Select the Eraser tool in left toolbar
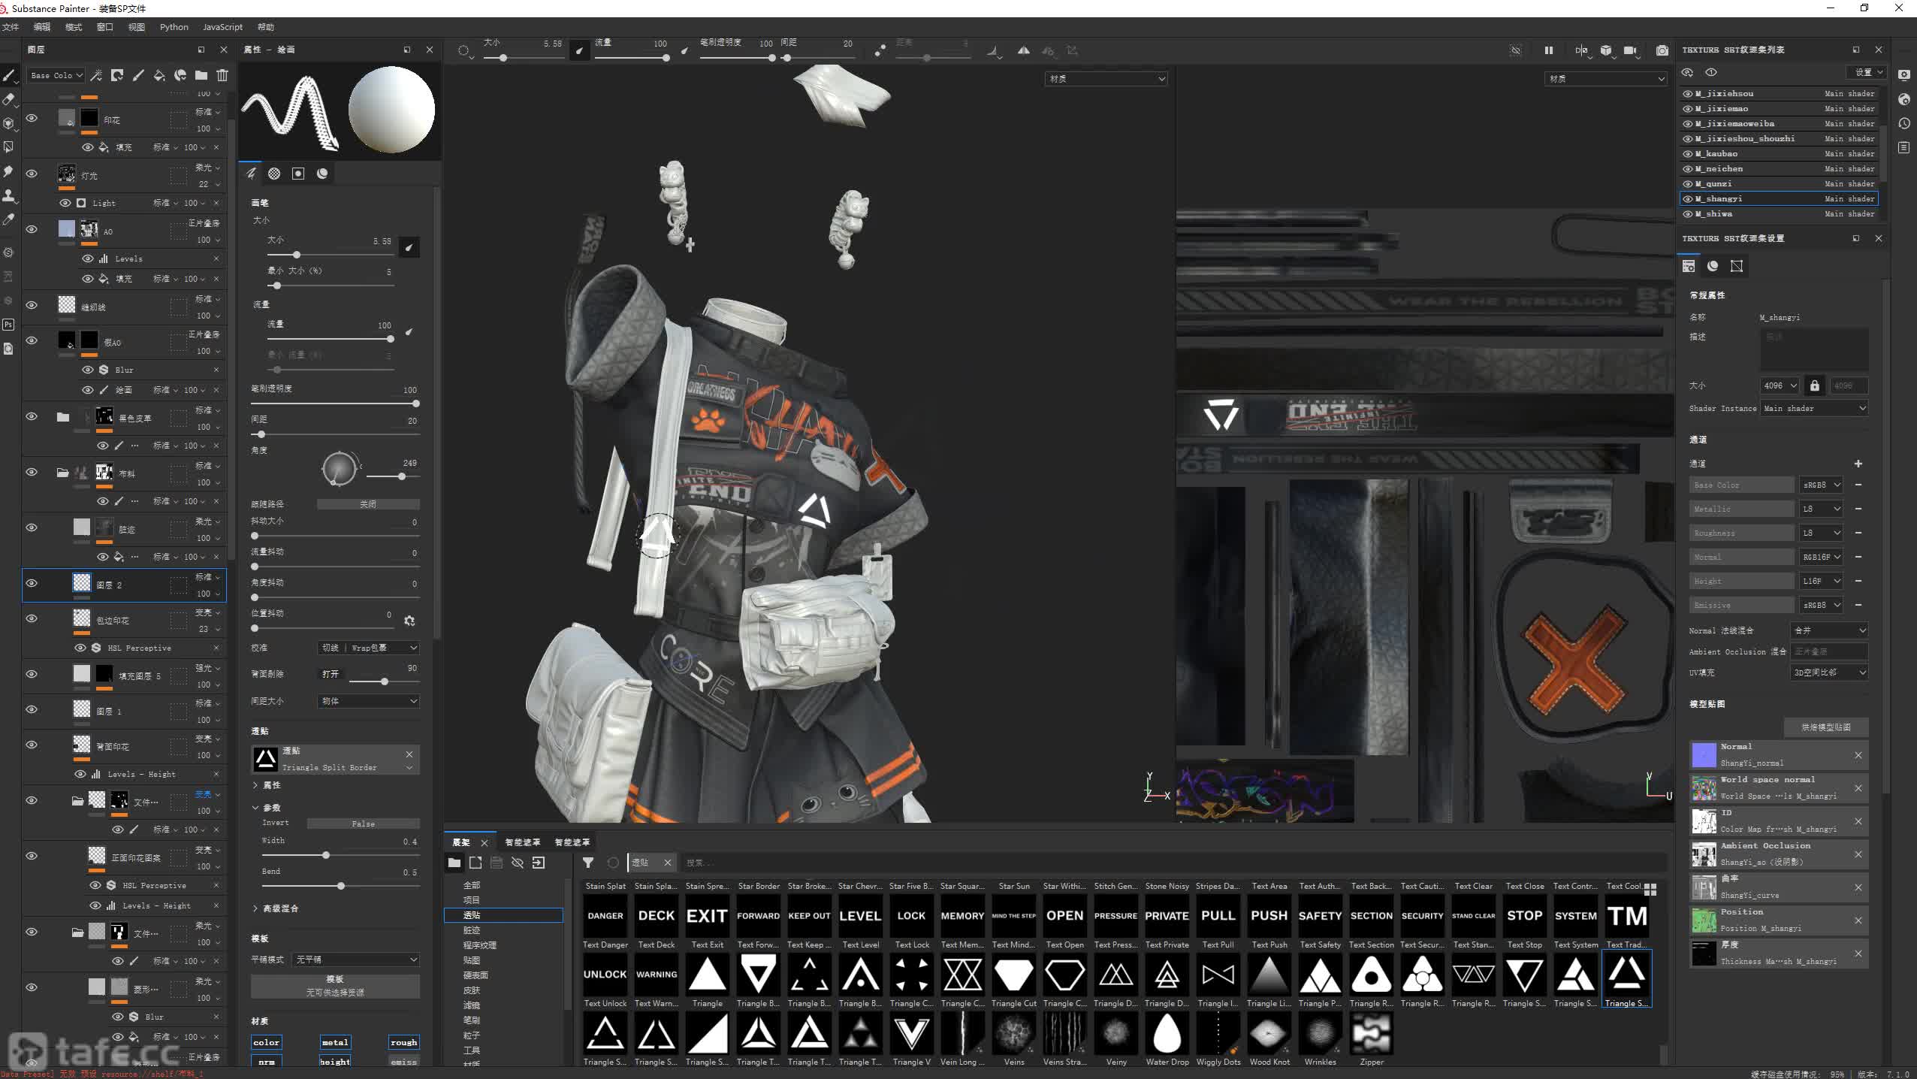This screenshot has width=1917, height=1079. pyautogui.click(x=9, y=99)
